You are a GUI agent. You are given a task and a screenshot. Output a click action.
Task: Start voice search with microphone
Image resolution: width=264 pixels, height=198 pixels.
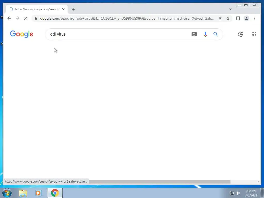pyautogui.click(x=205, y=34)
